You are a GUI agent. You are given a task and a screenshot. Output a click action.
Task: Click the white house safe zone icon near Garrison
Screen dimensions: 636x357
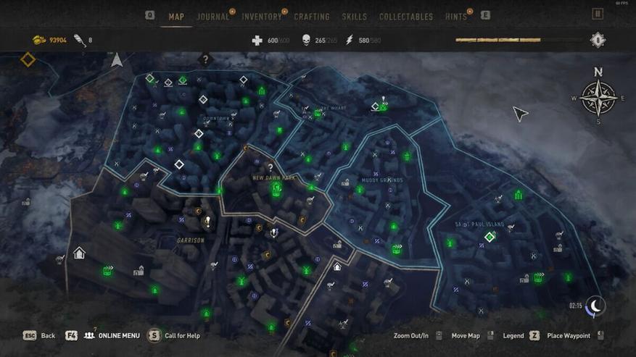[x=79, y=253]
